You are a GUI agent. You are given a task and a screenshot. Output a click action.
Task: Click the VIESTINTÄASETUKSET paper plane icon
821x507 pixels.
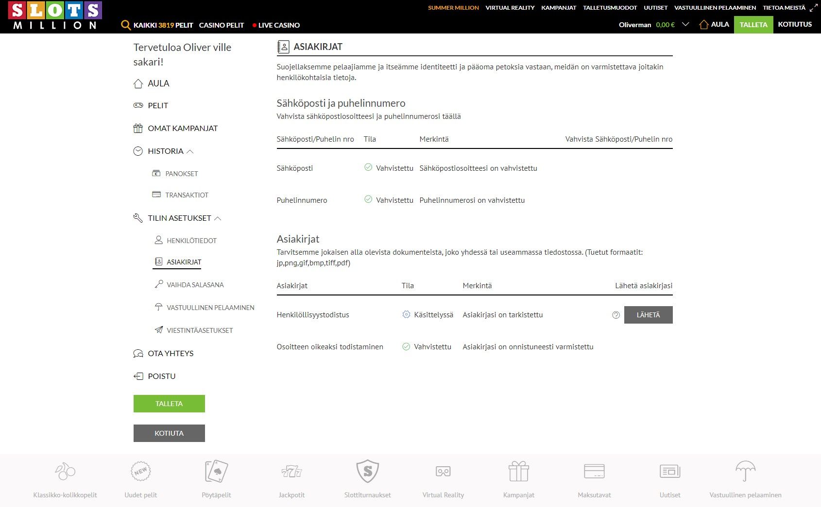[159, 330]
